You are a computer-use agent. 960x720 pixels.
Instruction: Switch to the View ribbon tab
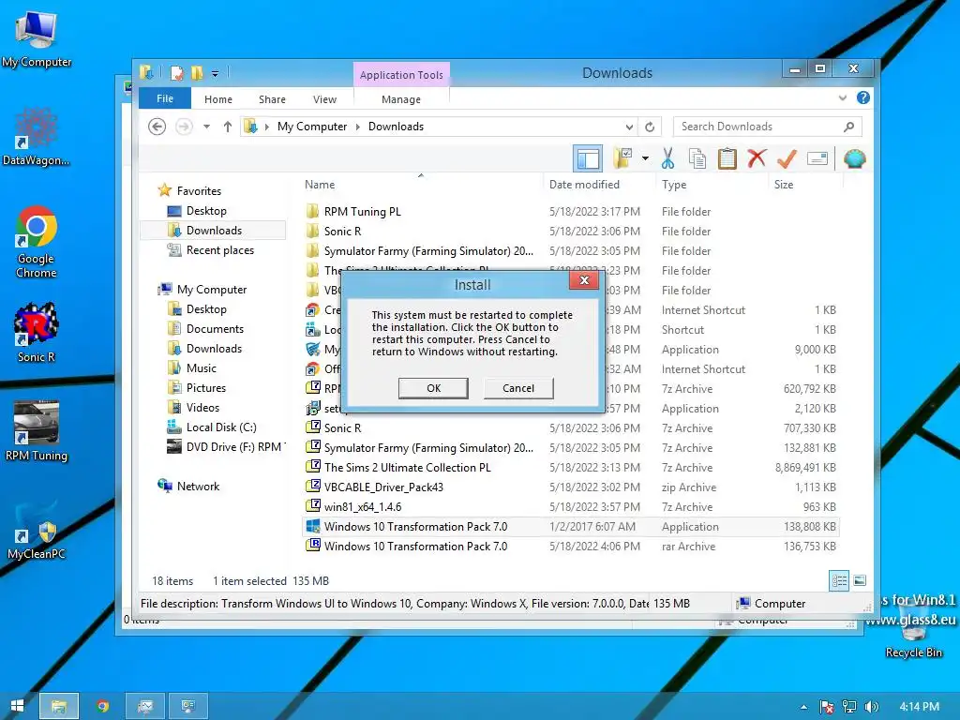tap(324, 99)
